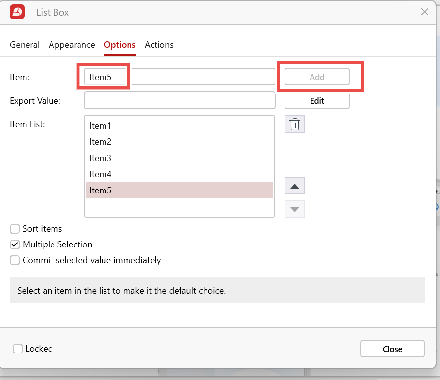This screenshot has height=380, width=440.
Task: Open the Appearance tab
Action: (72, 45)
